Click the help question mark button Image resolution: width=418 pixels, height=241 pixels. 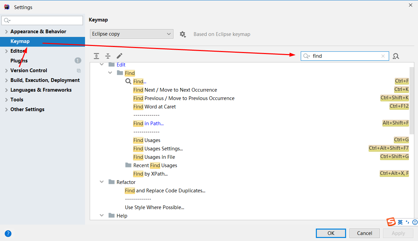[8, 234]
